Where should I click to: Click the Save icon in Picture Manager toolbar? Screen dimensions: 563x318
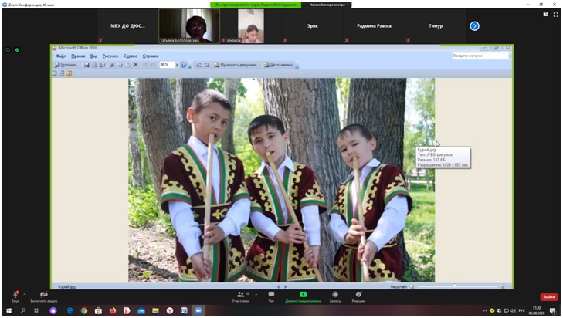(85, 65)
